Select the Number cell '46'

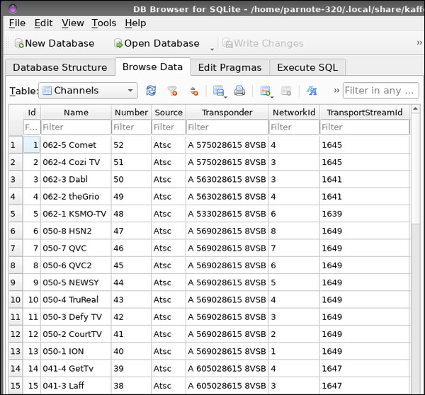[131, 248]
